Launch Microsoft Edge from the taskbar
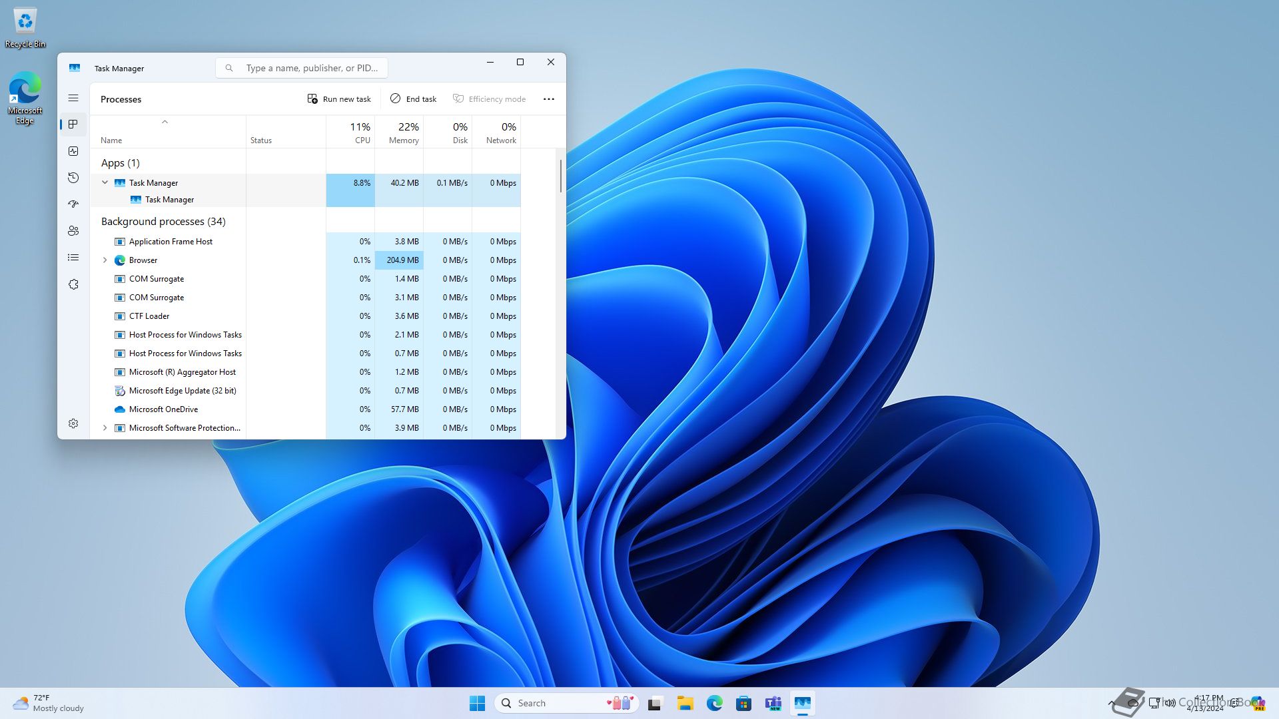Image resolution: width=1279 pixels, height=719 pixels. (x=714, y=703)
